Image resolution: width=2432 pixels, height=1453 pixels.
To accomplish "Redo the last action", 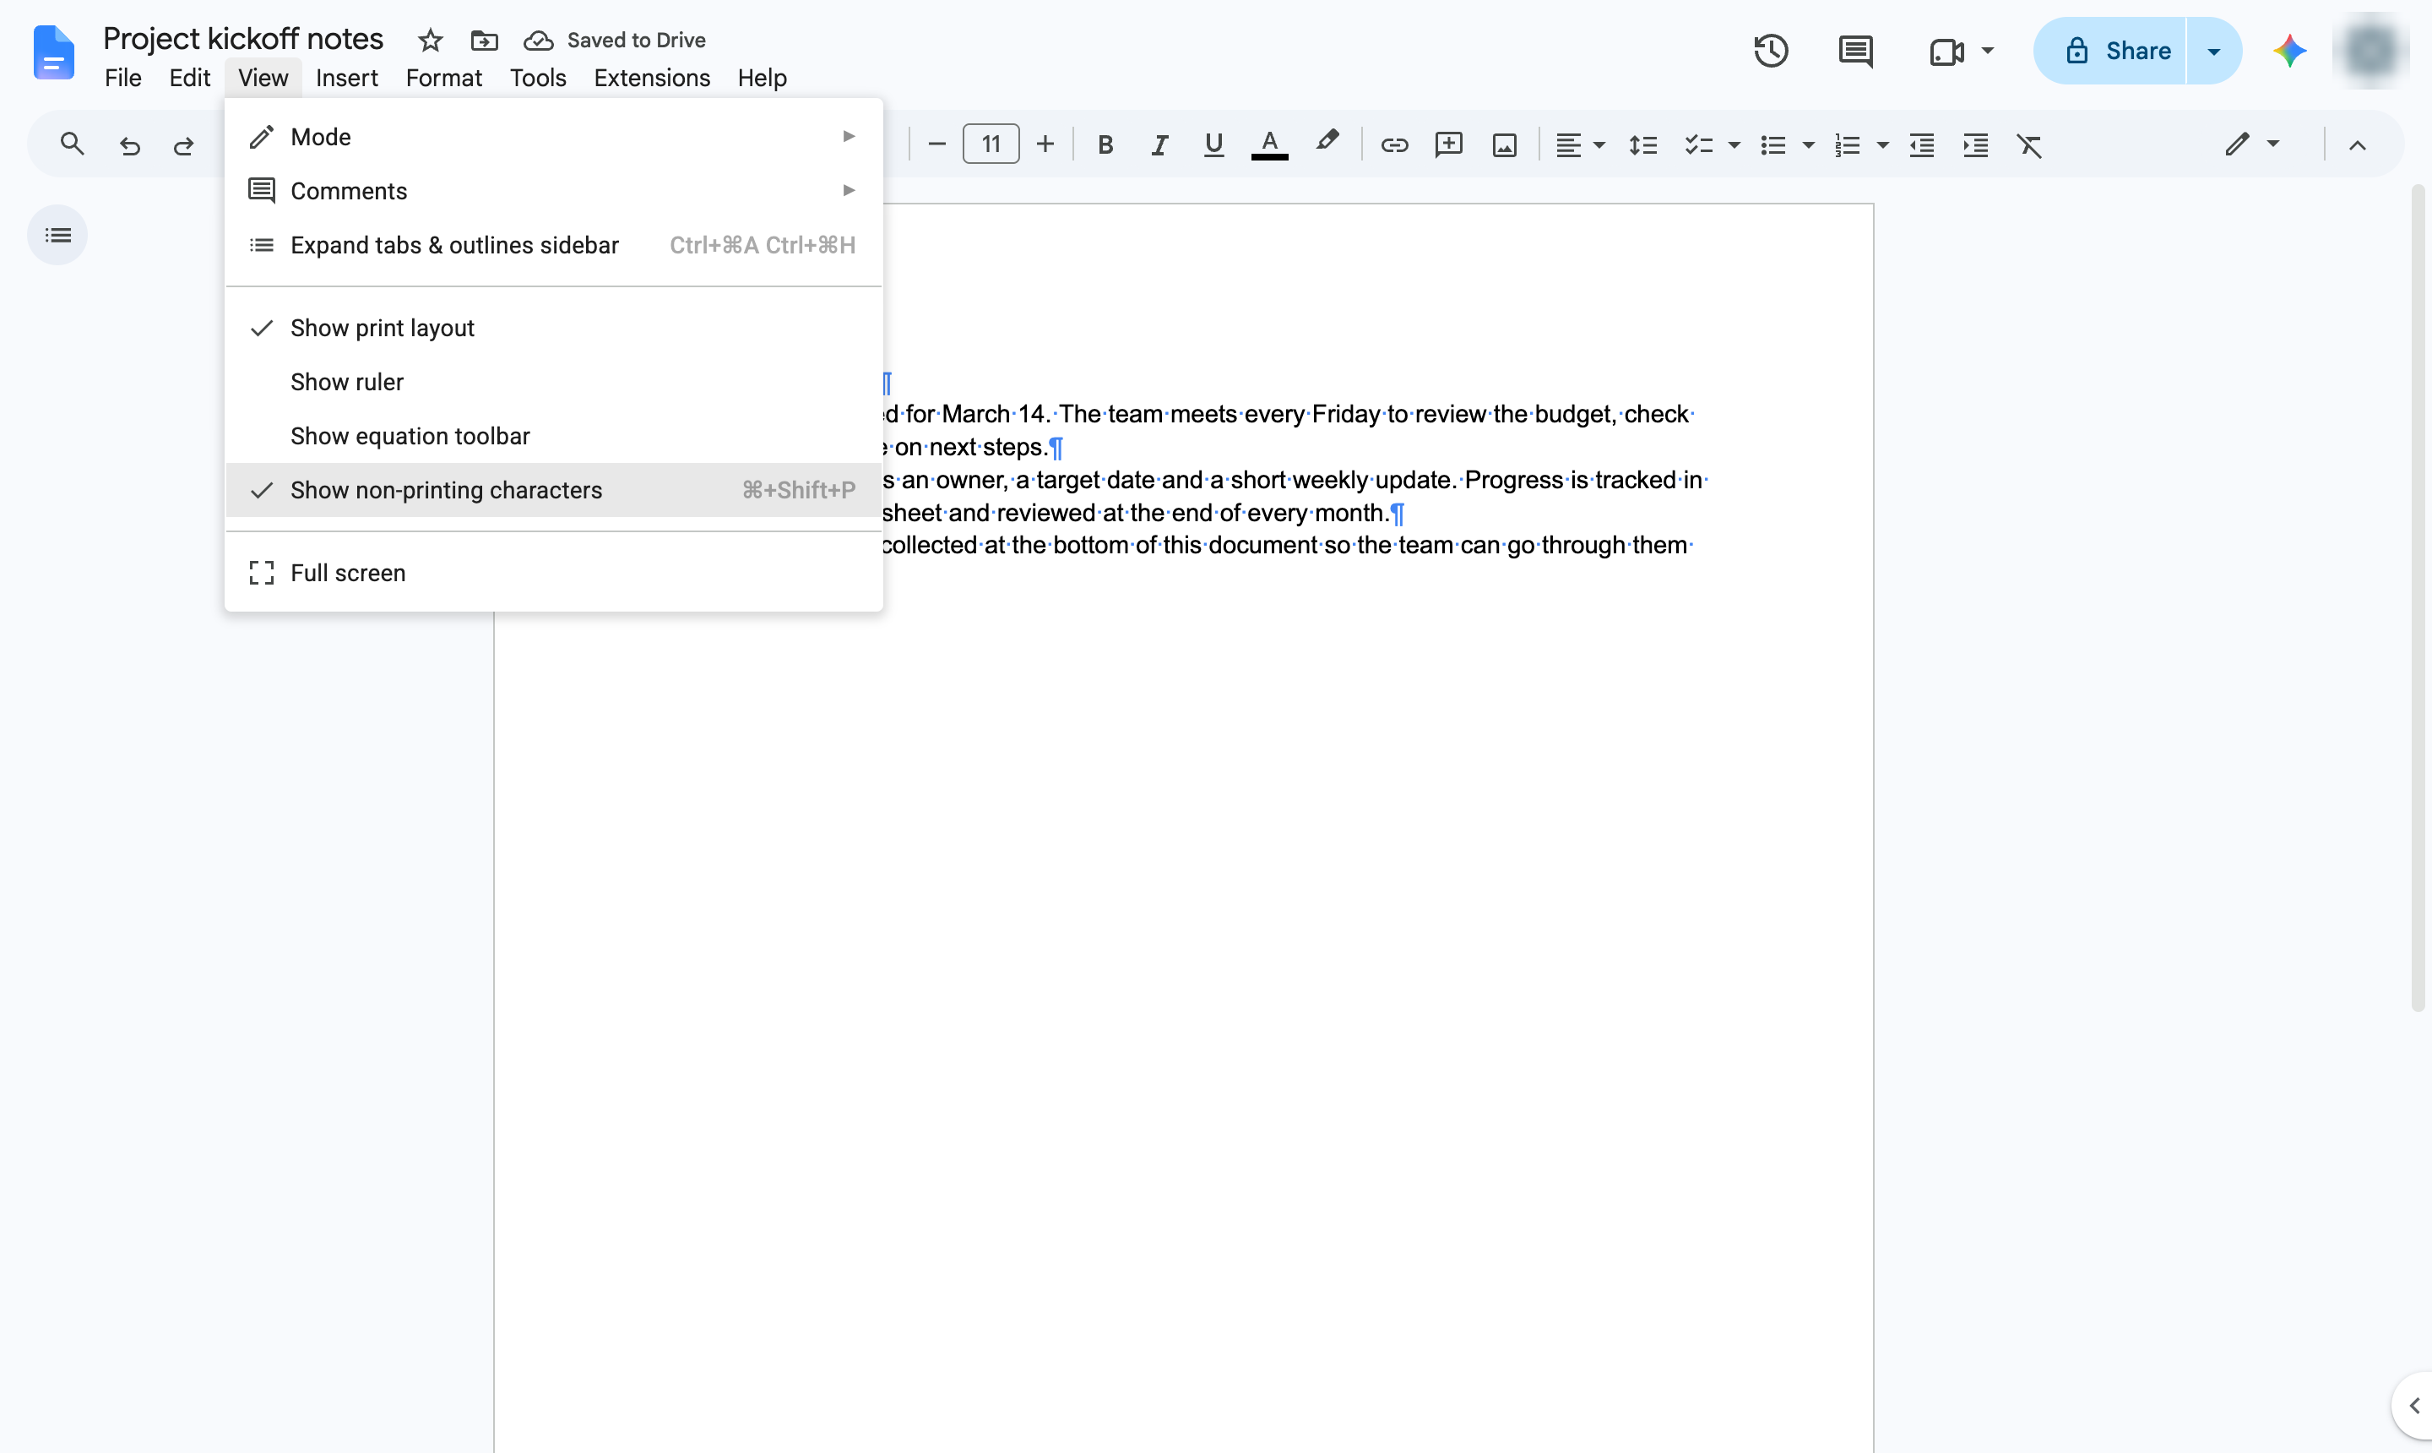I will click(183, 145).
